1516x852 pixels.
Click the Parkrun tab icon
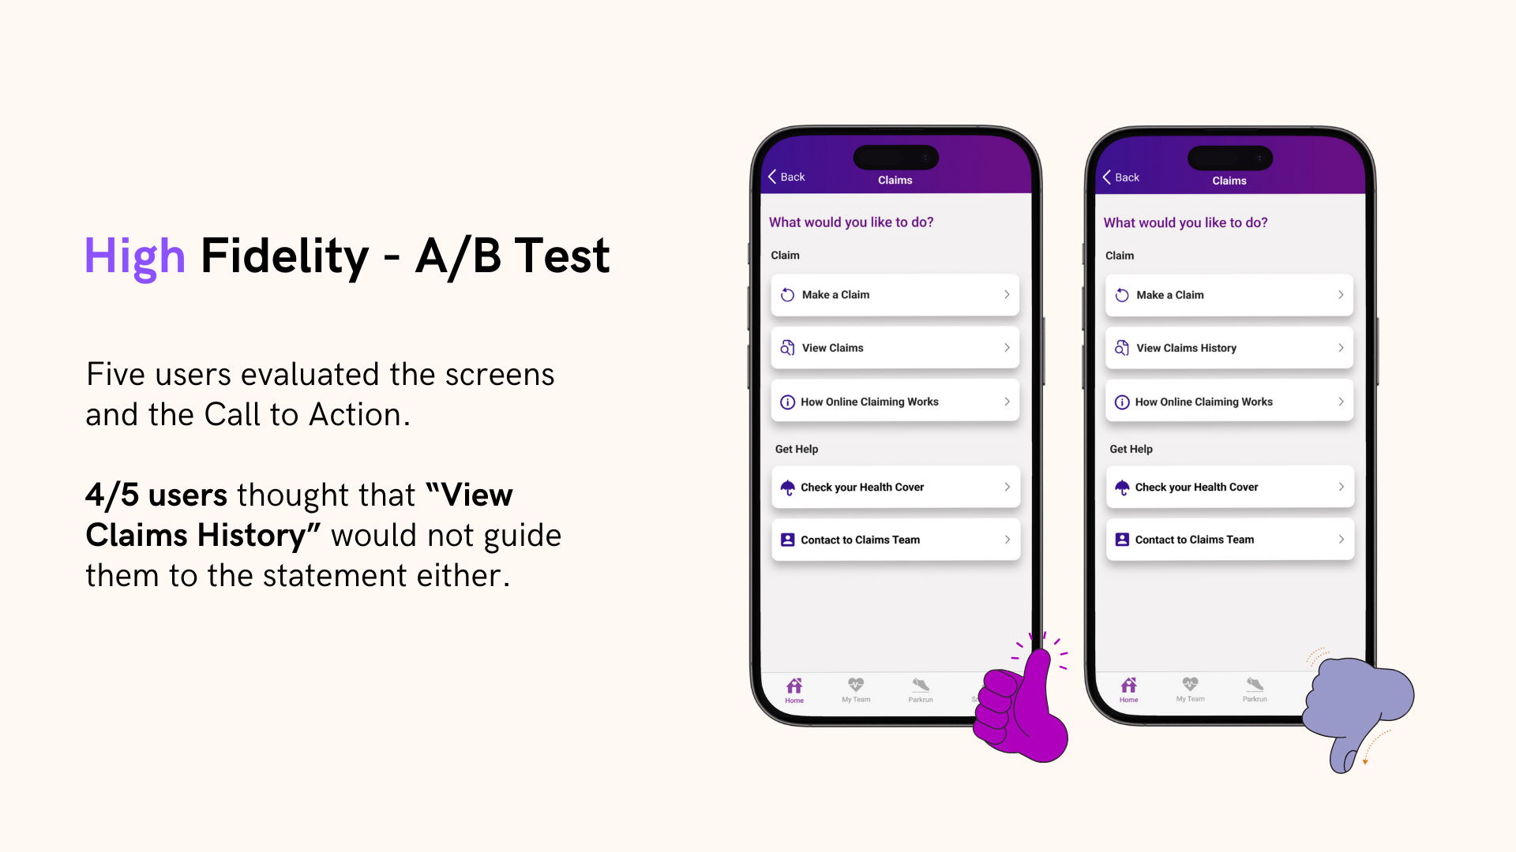[921, 686]
